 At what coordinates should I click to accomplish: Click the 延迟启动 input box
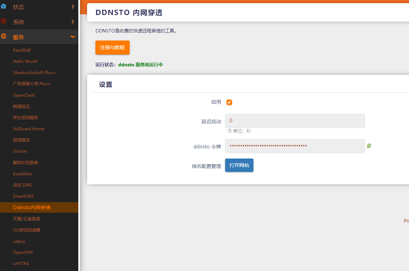[x=295, y=120]
